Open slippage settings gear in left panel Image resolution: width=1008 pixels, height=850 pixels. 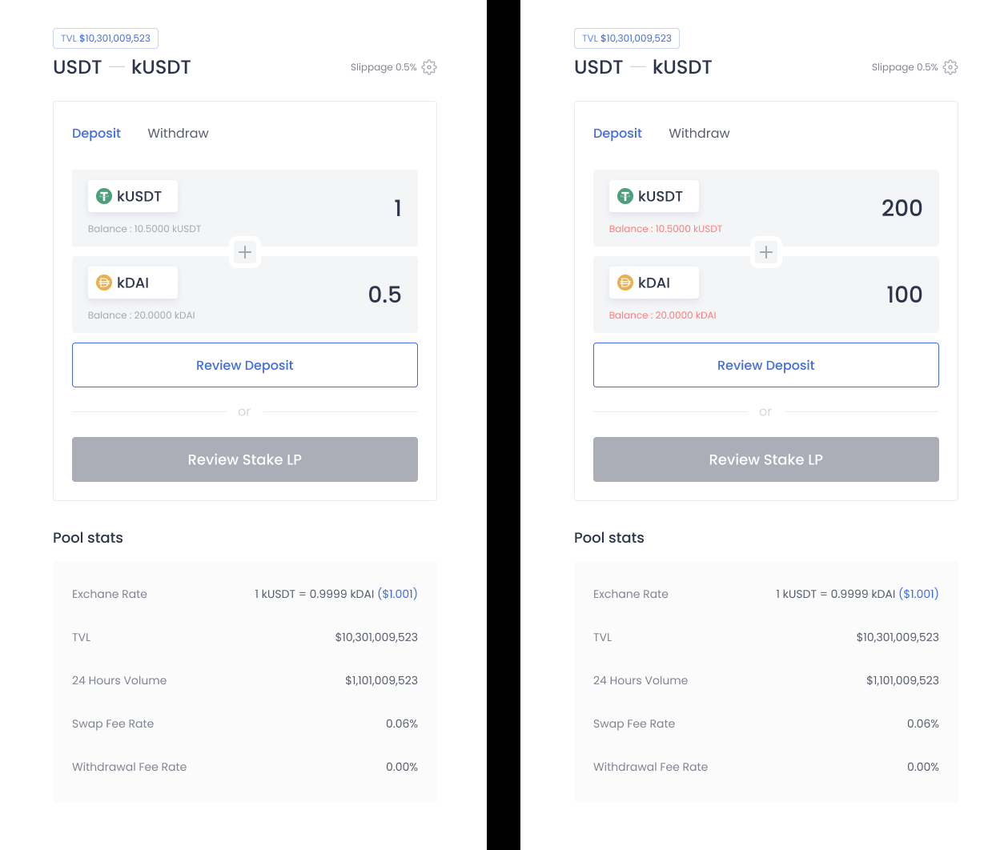click(429, 67)
